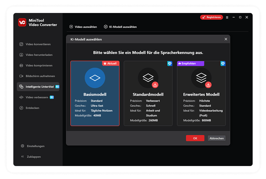Image resolution: width=266 pixels, height=179 pixels.
Task: Click the Tägliche Notizen text
Action: (101, 111)
